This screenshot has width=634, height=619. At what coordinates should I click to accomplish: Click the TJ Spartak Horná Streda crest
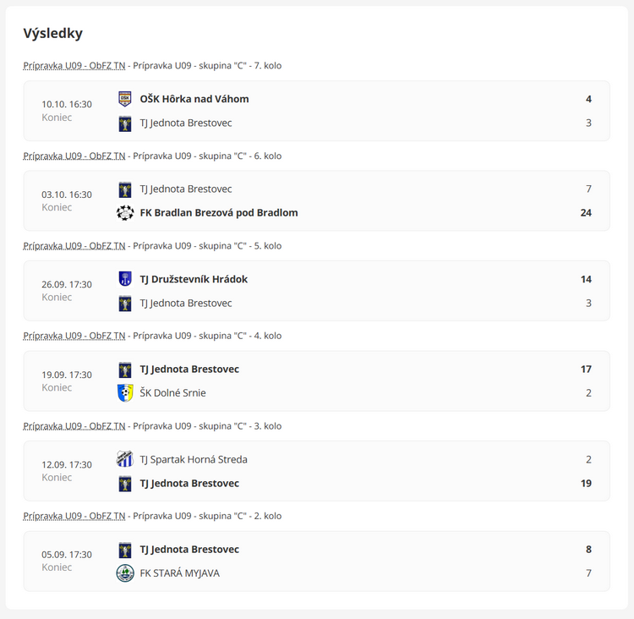125,459
